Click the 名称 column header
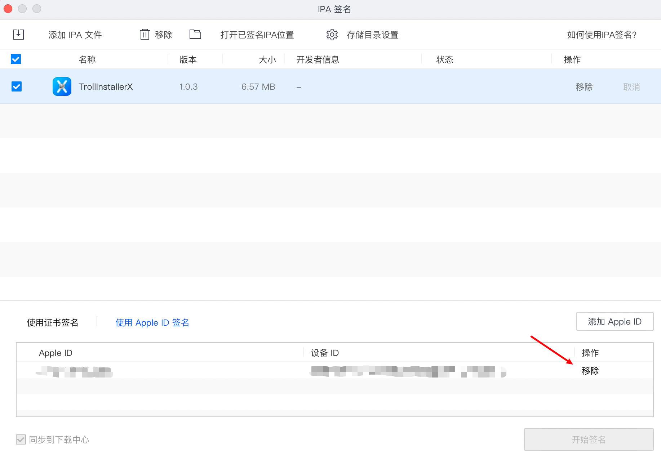The width and height of the screenshot is (661, 451). coord(87,59)
